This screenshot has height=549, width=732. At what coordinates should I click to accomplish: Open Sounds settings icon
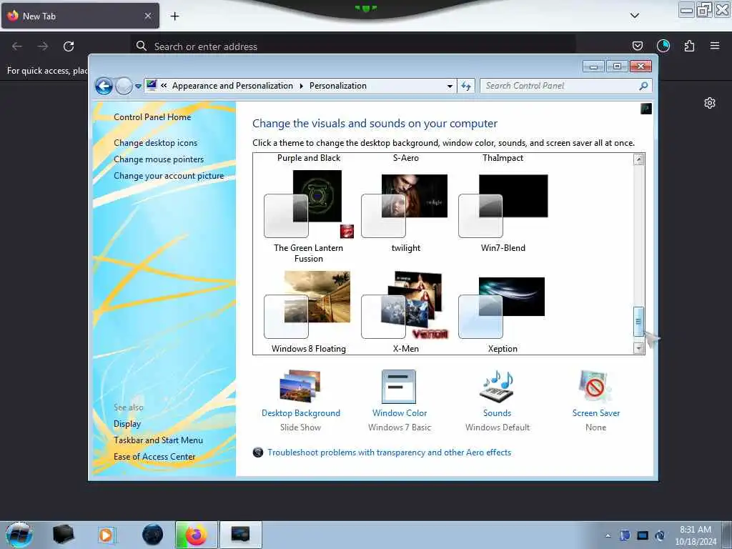pyautogui.click(x=497, y=387)
